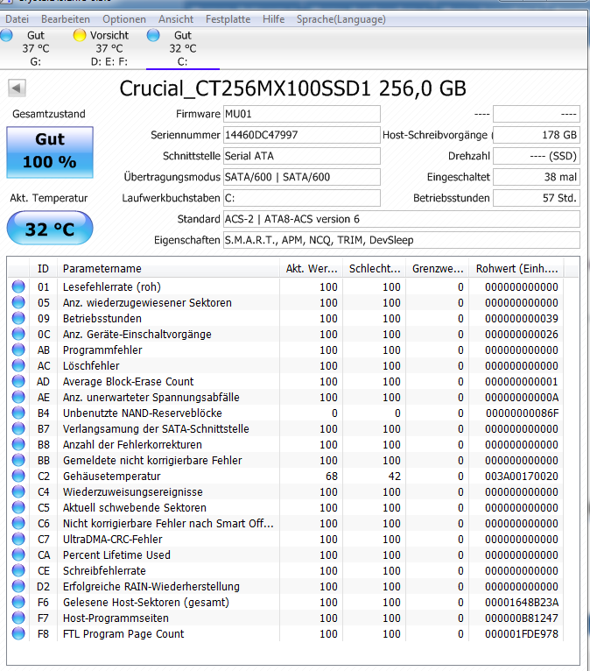
Task: Click status orb of Löschfehler row
Action: [18, 366]
